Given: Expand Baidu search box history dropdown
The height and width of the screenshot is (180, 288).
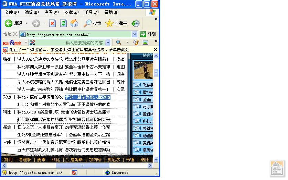Looking at the screenshot, I should coord(108,43).
